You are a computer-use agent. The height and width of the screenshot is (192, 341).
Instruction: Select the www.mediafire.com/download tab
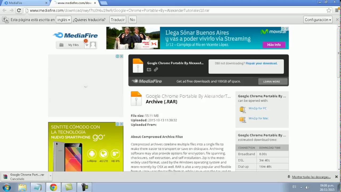point(75,3)
